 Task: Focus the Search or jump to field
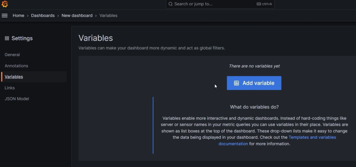point(220,4)
